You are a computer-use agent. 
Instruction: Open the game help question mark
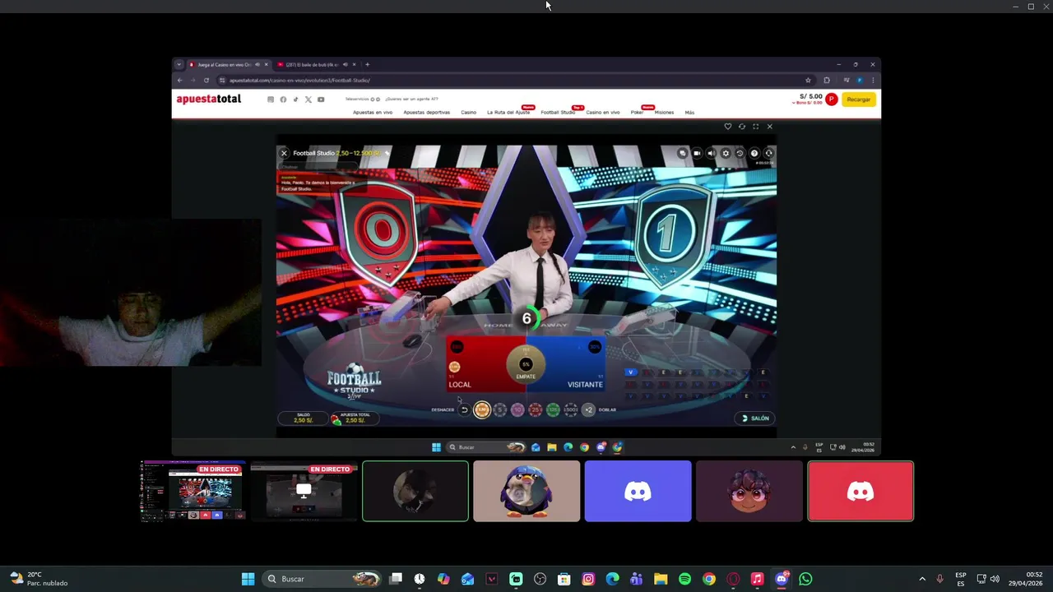coord(754,153)
